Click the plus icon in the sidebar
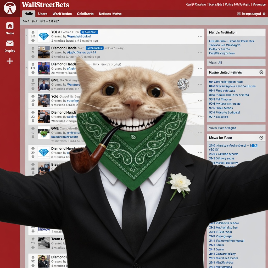The height and width of the screenshot is (268, 268). (x=10, y=61)
